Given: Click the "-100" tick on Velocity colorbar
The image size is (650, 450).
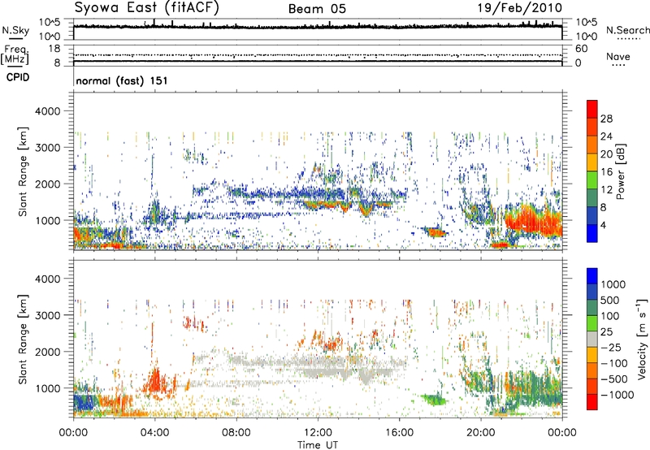Looking at the screenshot, I should pyautogui.click(x=613, y=363).
